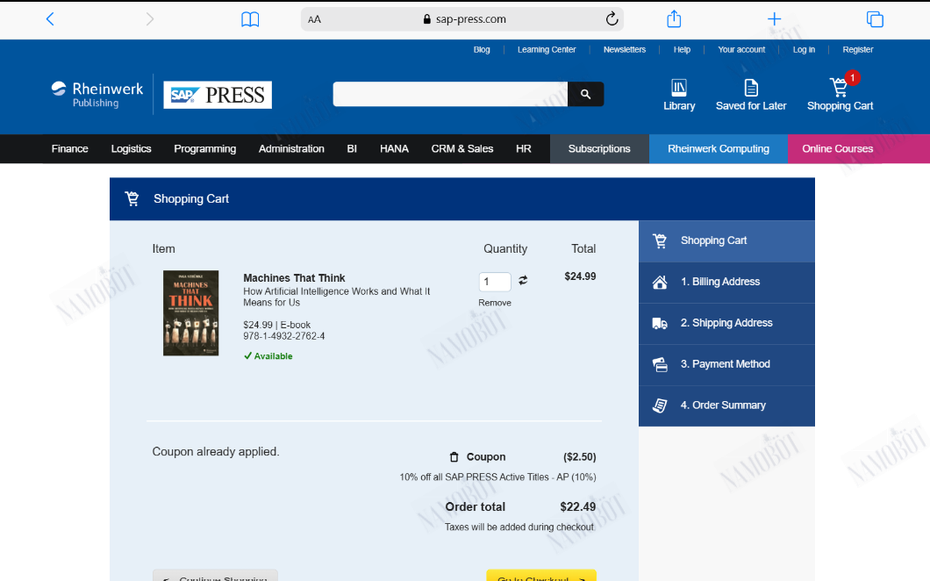Open the Programming category menu
The width and height of the screenshot is (930, 581).
point(204,149)
